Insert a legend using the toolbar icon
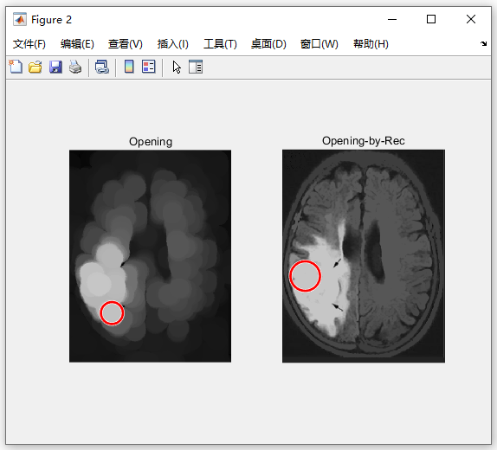The height and width of the screenshot is (450, 497). (149, 67)
